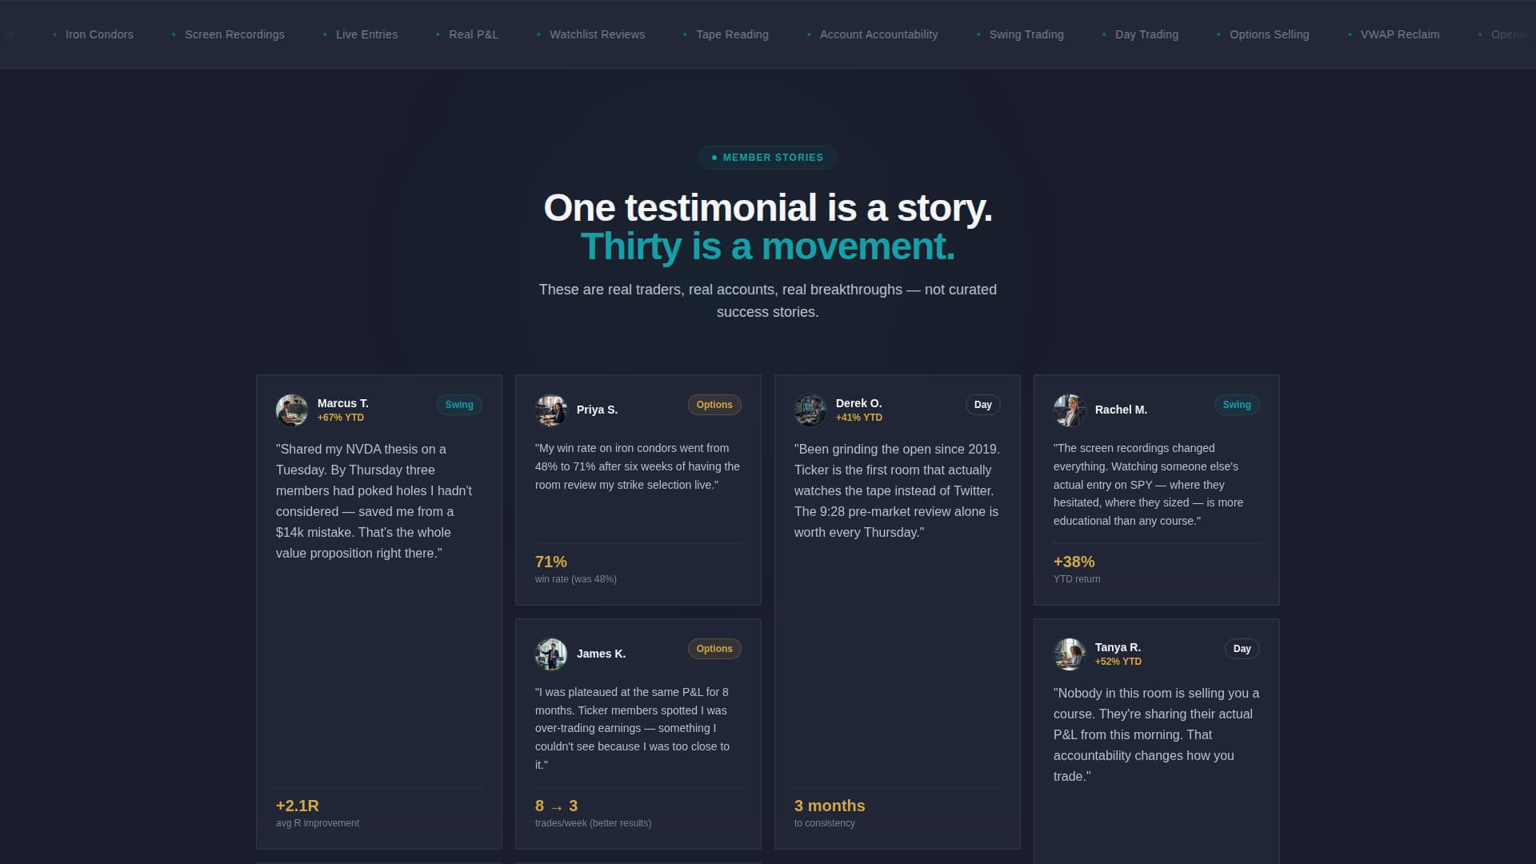1536x864 pixels.
Task: Open Day Trading from the nav bar
Action: (1146, 34)
